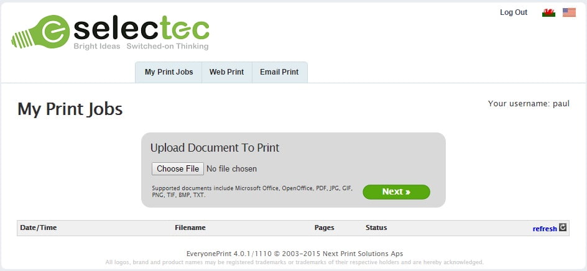This screenshot has width=587, height=271.
Task: Click the refresh arrow icon beside refresh
Action: (x=563, y=227)
